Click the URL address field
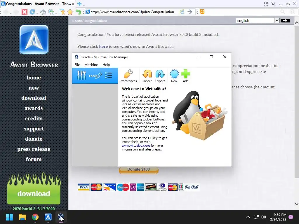Image resolution: width=299 pixels, height=224 pixels. (x=132, y=12)
